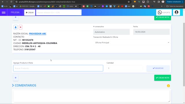This screenshot has width=185, height=104.
Task: Click the consecutivo 'Automatico' field
Action: (x=112, y=32)
